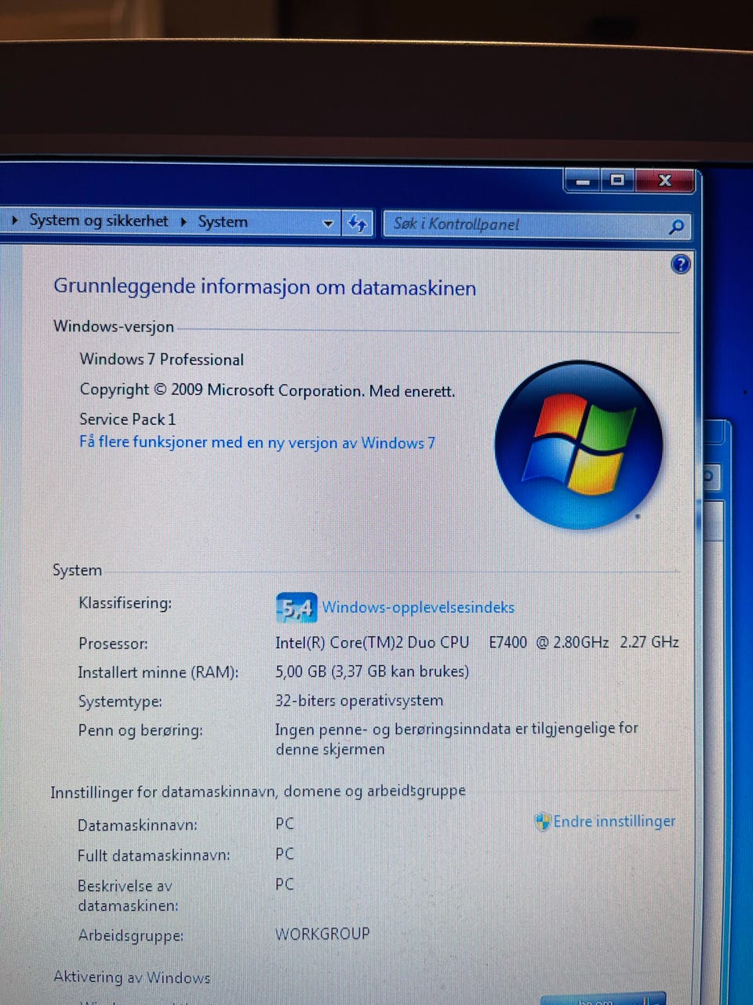The height and width of the screenshot is (1005, 753).
Task: Click the PC value next to Beskrivelse av datamaskinen
Action: (285, 884)
